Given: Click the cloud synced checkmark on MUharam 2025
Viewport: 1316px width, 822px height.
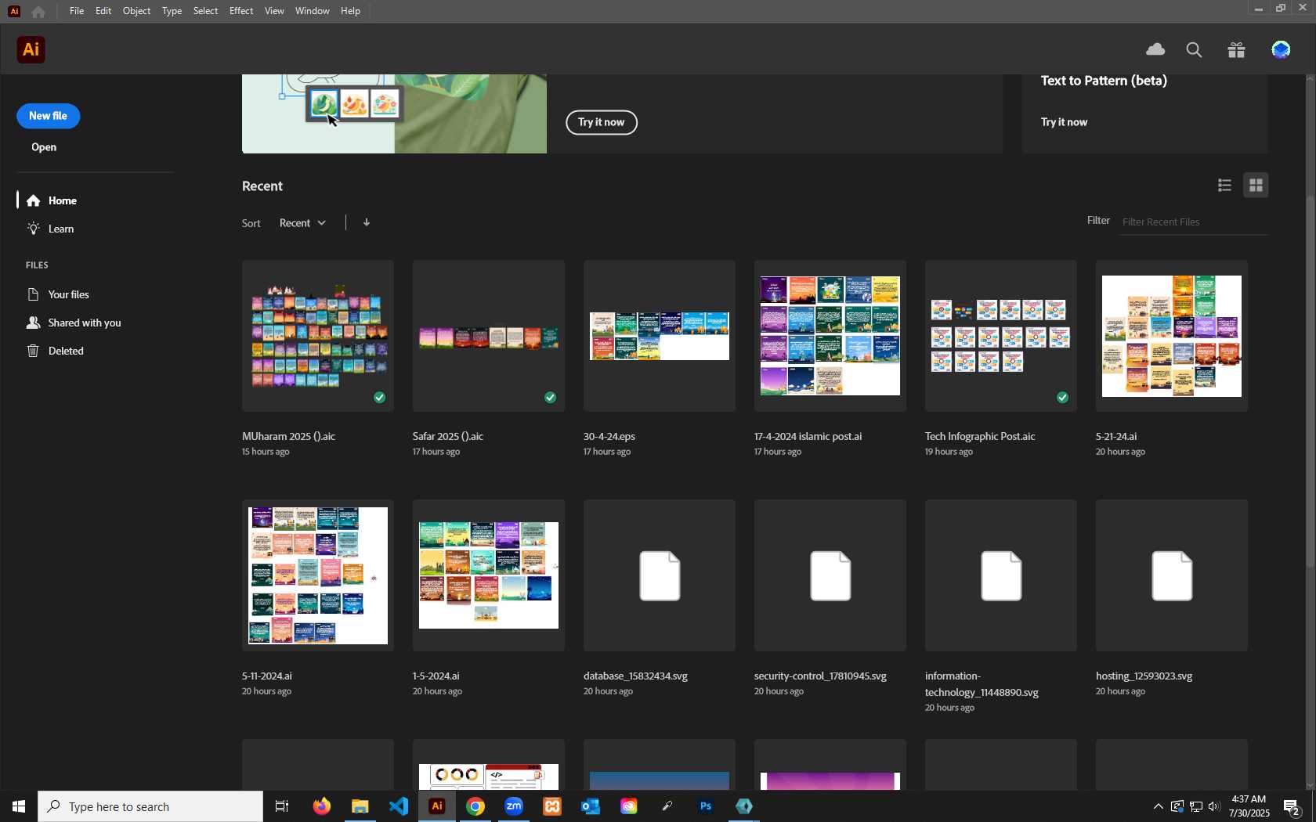Looking at the screenshot, I should coord(380,398).
